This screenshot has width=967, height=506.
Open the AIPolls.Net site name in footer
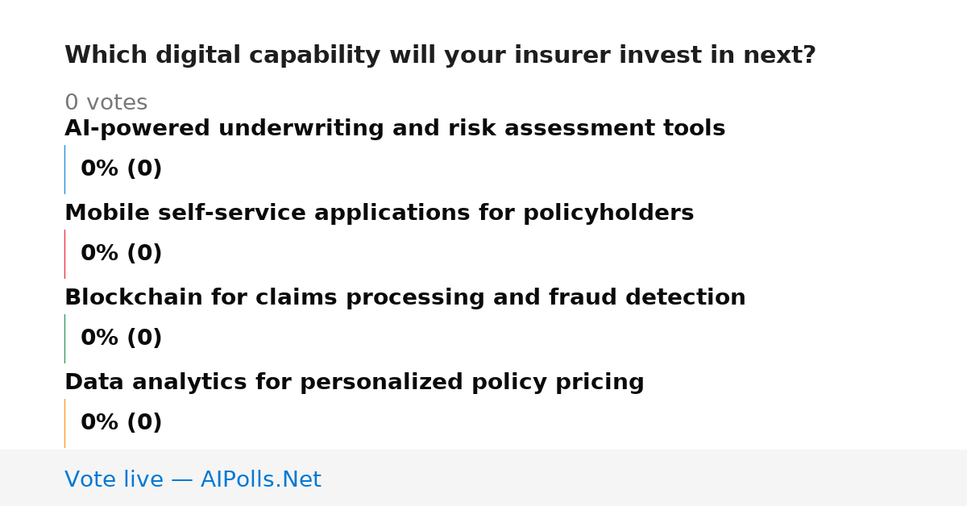[x=260, y=480]
